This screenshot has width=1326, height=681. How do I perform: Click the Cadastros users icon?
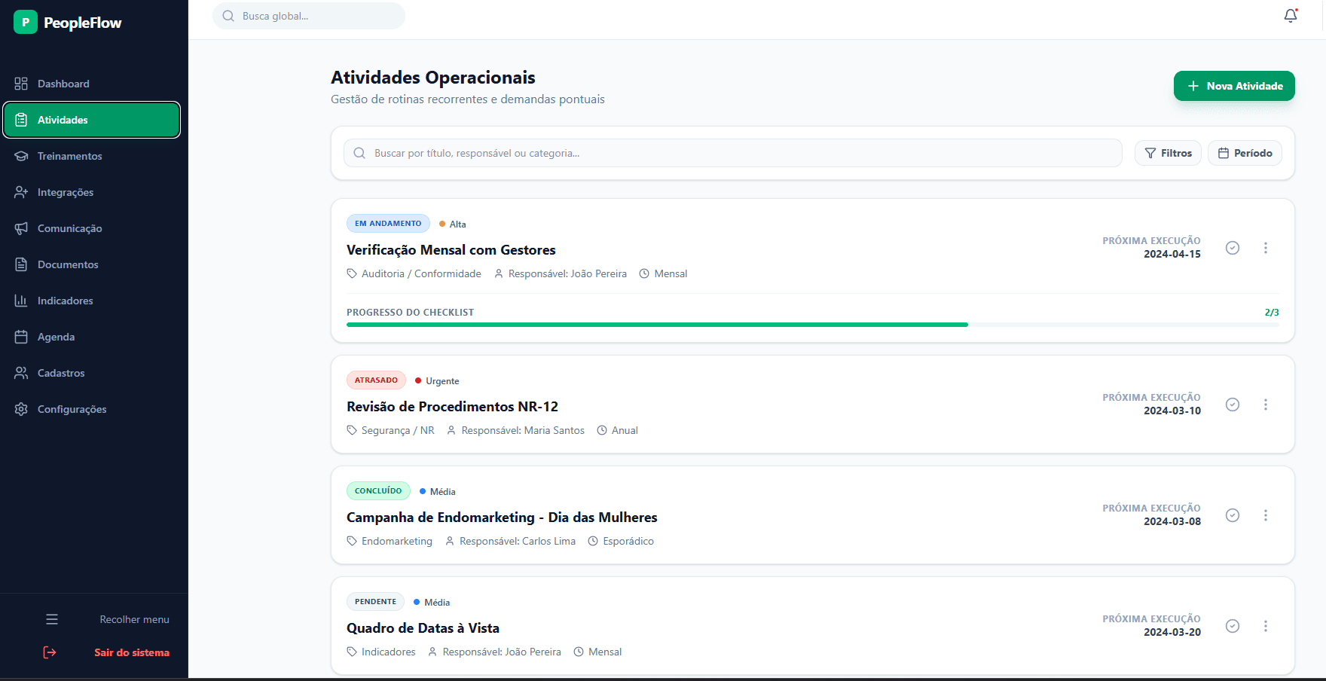[21, 373]
